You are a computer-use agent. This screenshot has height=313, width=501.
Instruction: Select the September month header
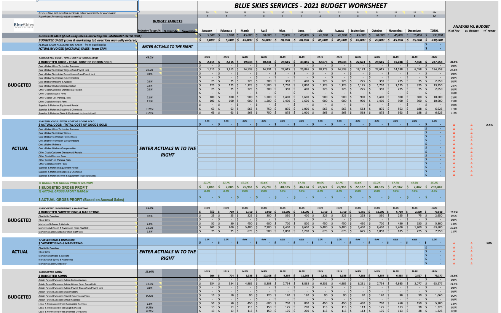pyautogui.click(x=358, y=30)
